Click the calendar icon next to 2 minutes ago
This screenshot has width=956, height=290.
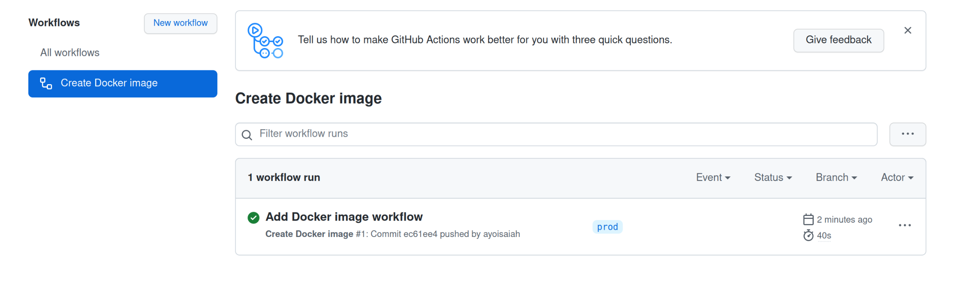pyautogui.click(x=808, y=219)
